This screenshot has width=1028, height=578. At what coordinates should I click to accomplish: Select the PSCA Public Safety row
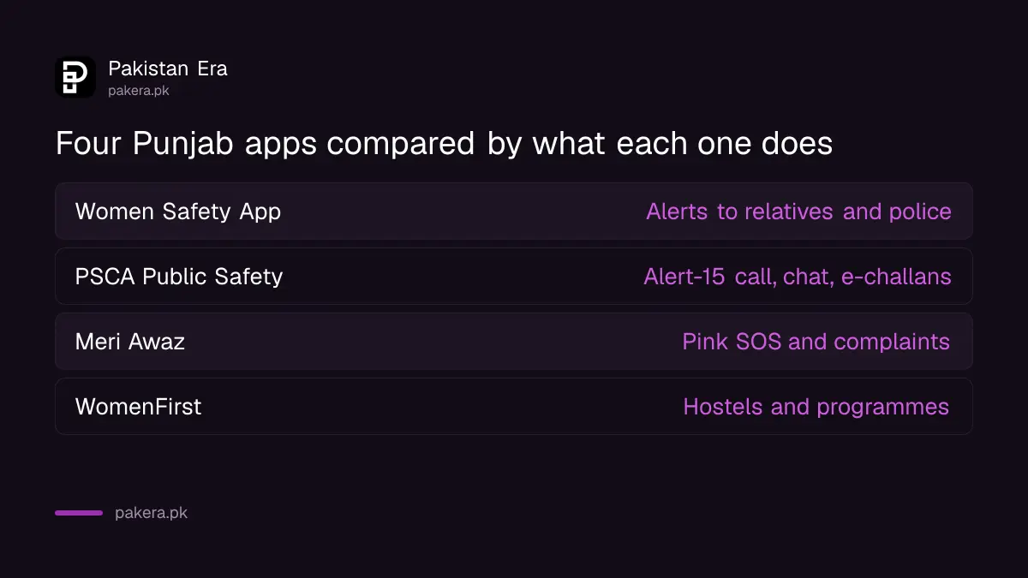pos(514,276)
